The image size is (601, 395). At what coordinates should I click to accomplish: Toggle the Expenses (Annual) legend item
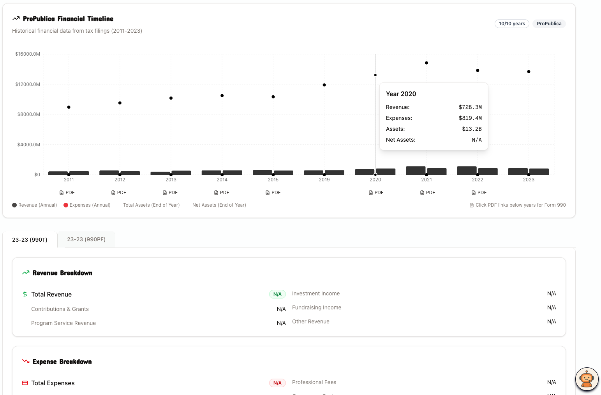coord(87,205)
